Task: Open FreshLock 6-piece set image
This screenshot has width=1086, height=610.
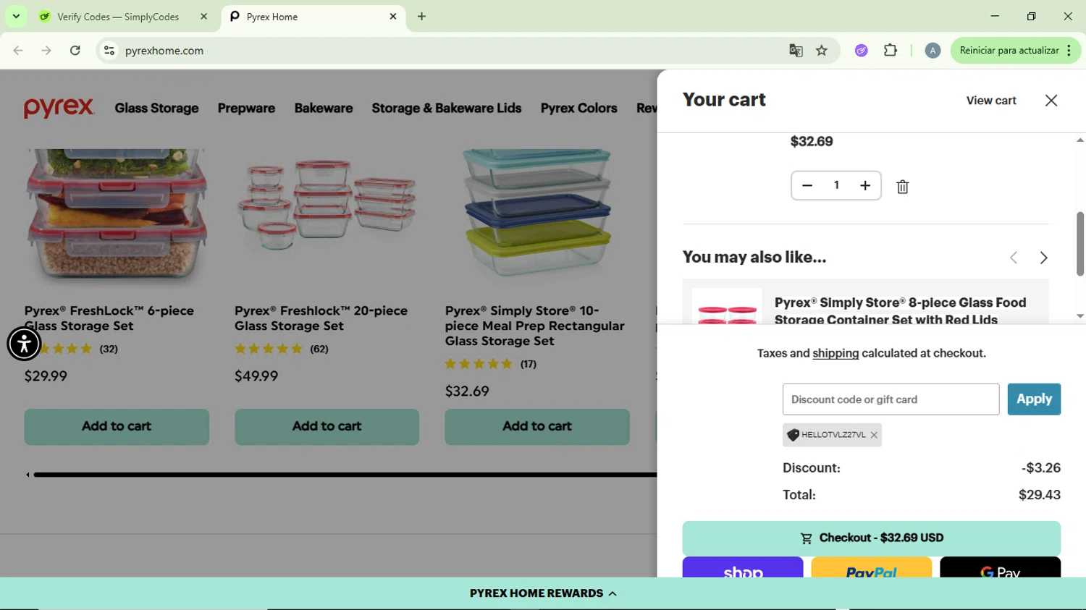Action: click(117, 217)
